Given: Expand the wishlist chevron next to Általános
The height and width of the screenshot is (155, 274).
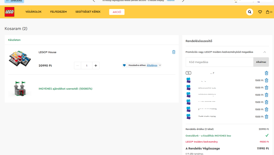Looking at the screenshot, I should tap(160, 65).
